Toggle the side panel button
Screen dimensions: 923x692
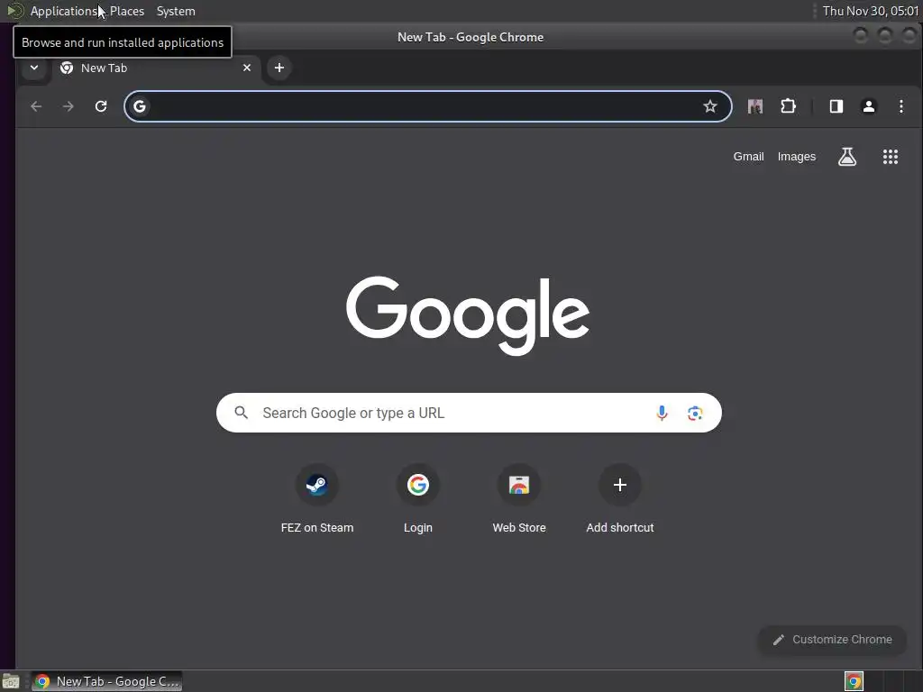pyautogui.click(x=836, y=106)
